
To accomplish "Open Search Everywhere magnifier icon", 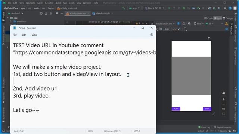I will (225, 8).
